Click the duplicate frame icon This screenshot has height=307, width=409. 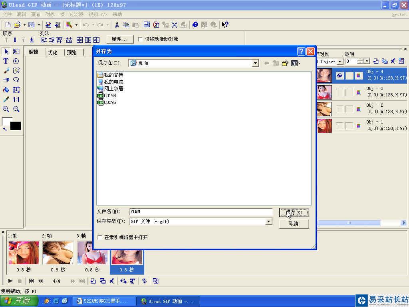103,281
